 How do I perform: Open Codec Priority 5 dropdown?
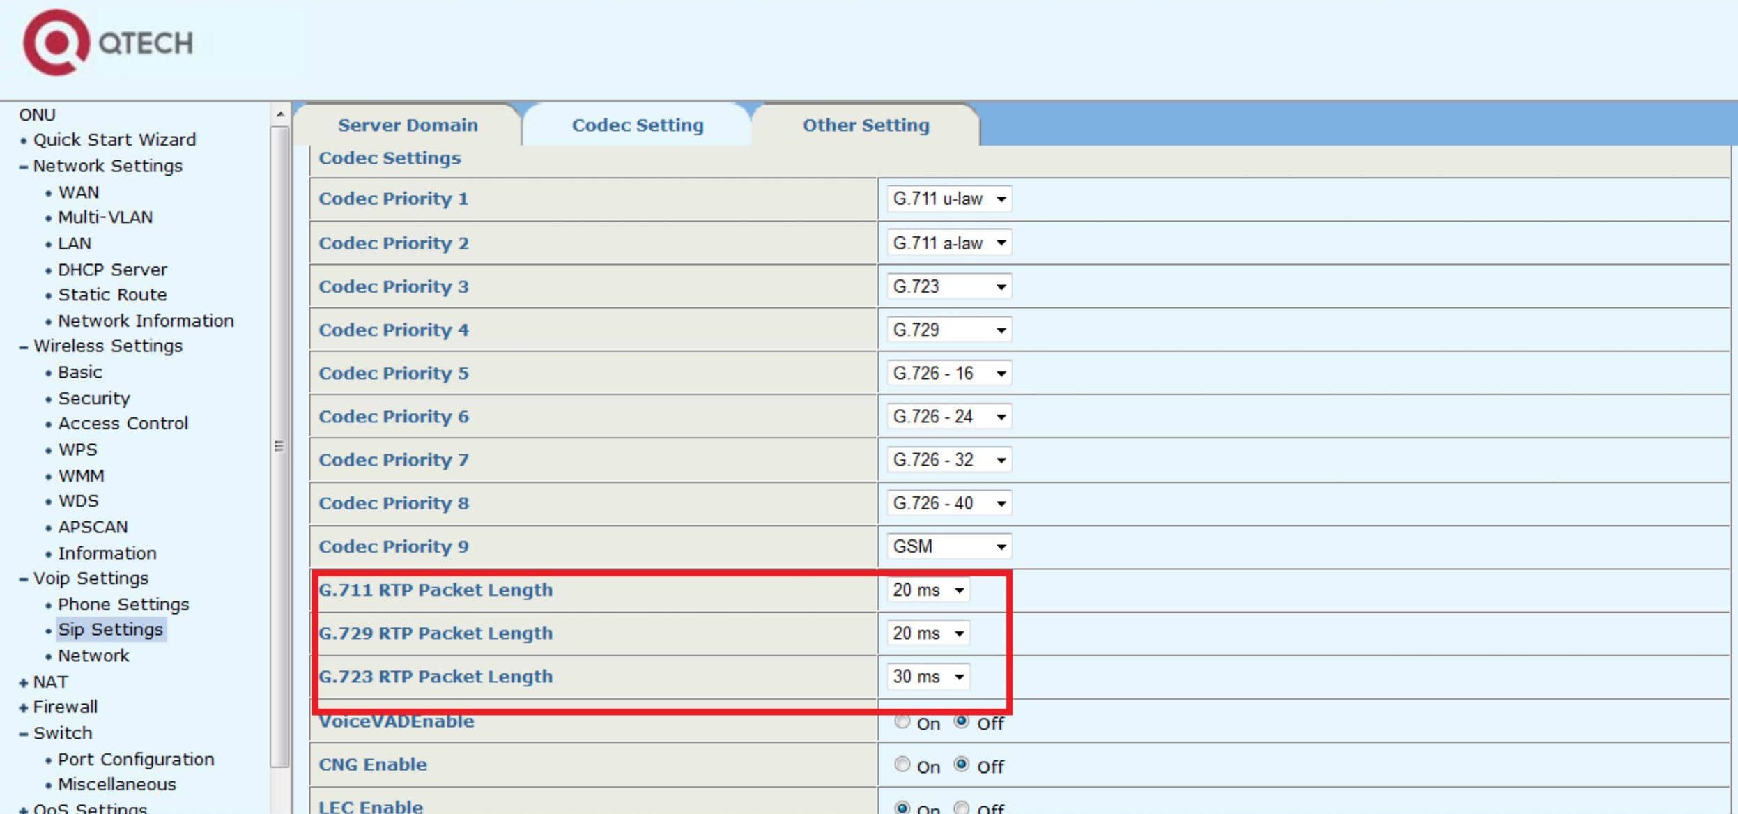pyautogui.click(x=949, y=374)
